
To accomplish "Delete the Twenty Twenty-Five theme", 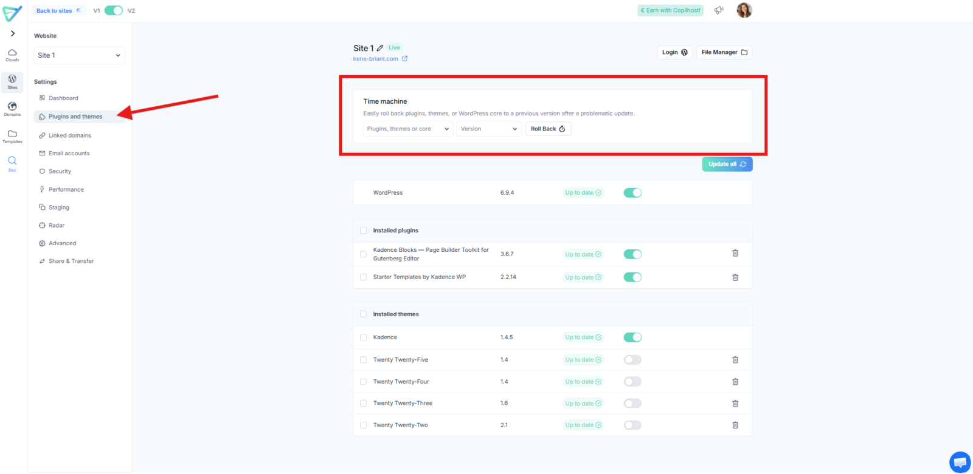I will [x=735, y=360].
